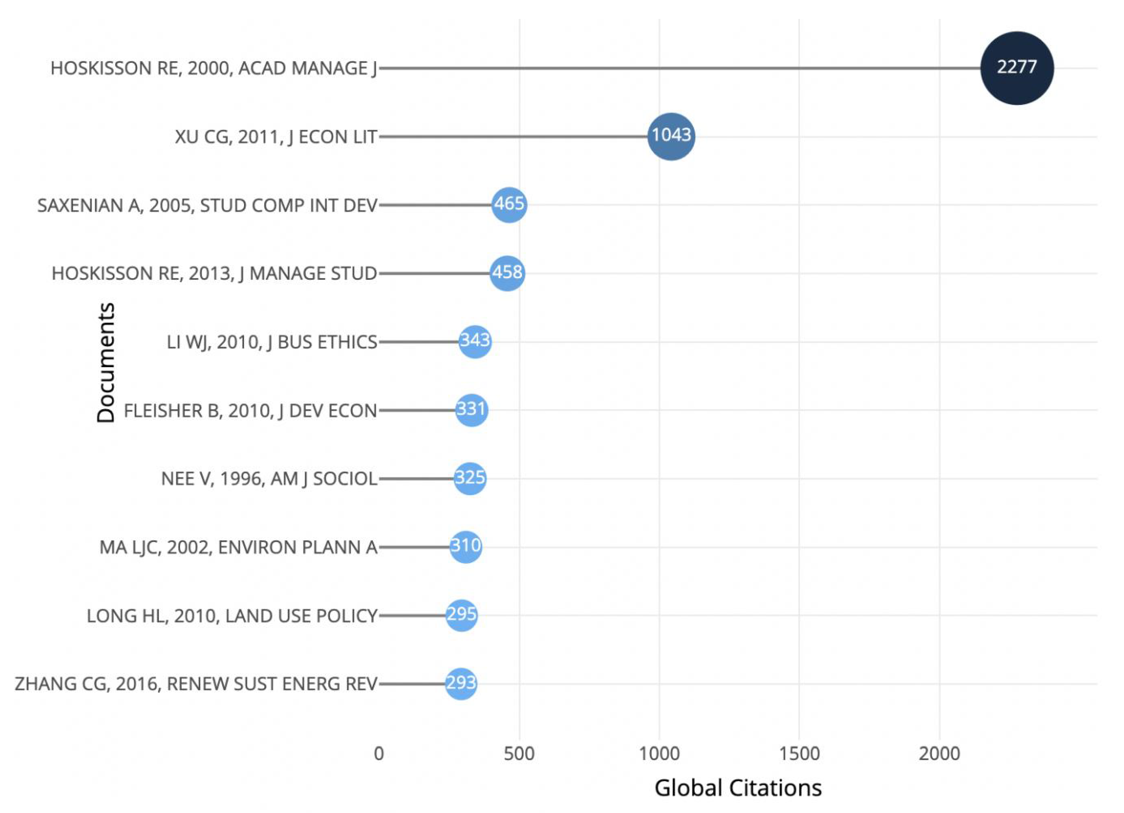This screenshot has height=813, width=1124.
Task: Select SAXENIAN A, 2005, STUD COMP INT DEV
Action: [207, 205]
